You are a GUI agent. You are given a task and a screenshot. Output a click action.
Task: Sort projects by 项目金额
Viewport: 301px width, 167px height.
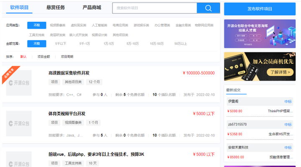43,57
